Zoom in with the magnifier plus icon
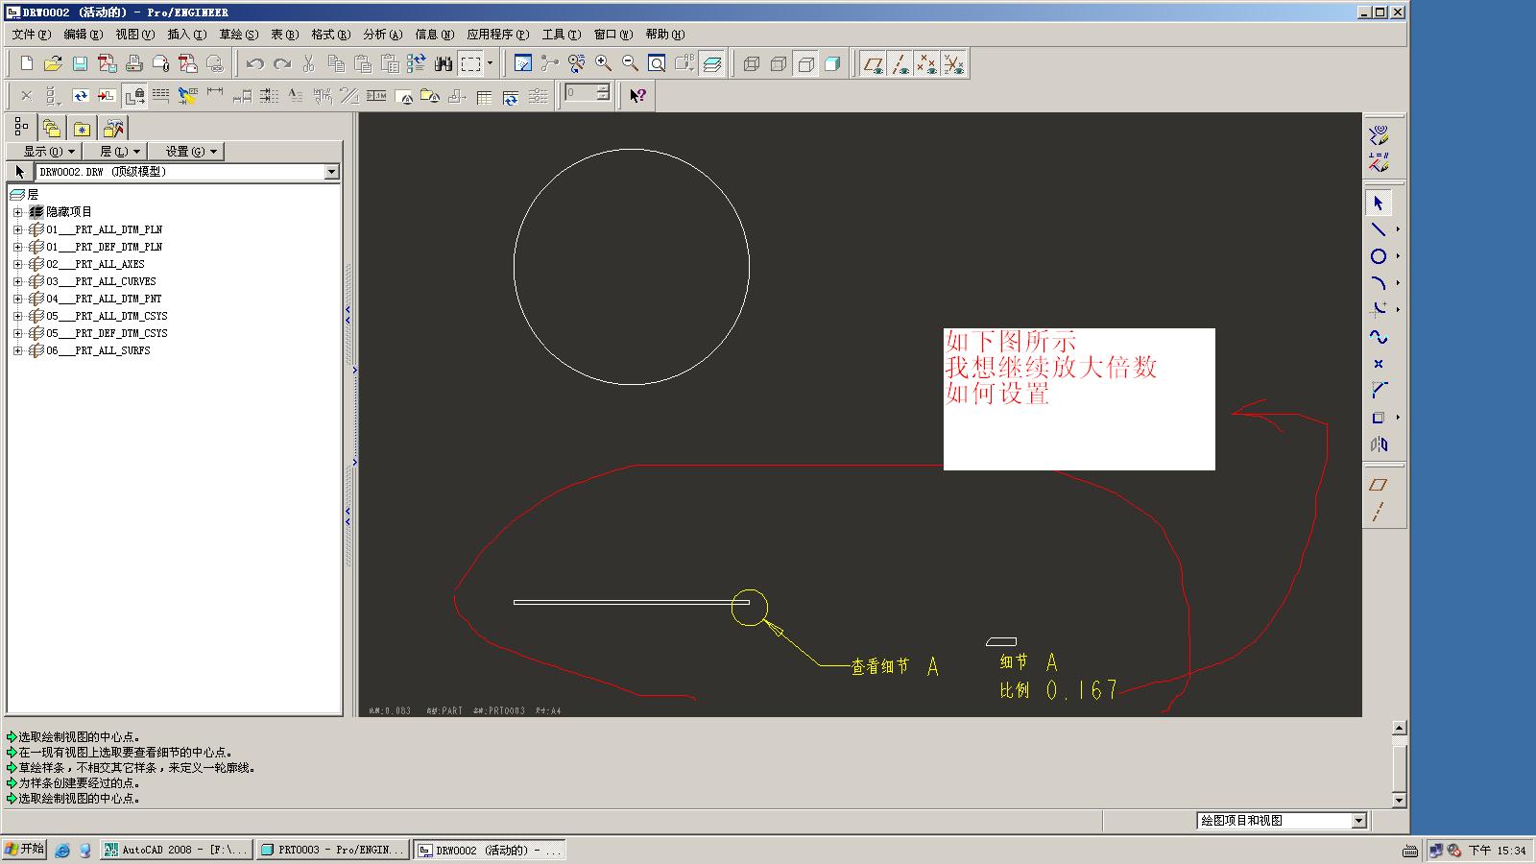 pos(604,64)
